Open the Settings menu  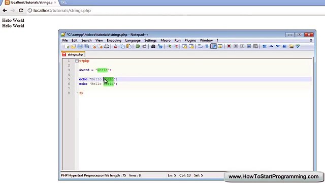150,41
